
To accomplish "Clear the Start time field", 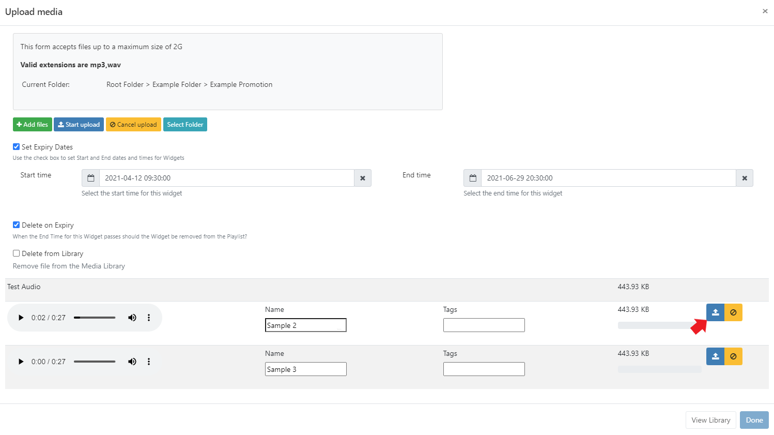I will 363,178.
